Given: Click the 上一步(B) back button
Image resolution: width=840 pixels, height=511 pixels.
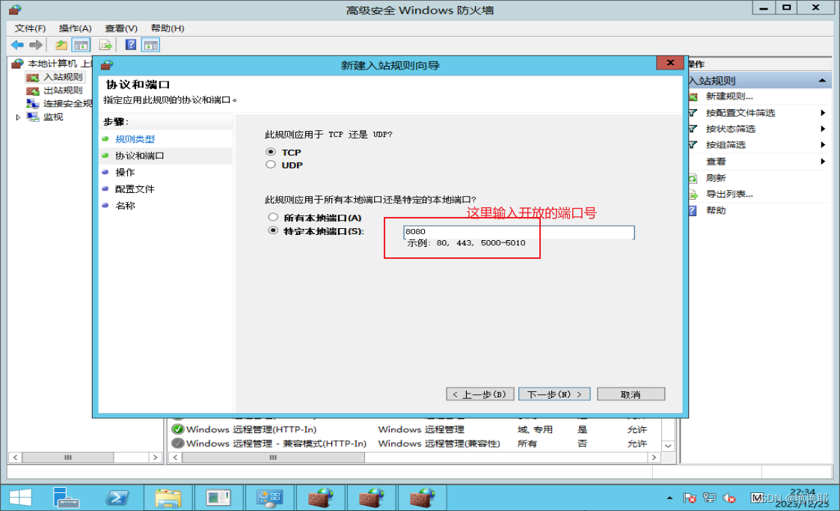Looking at the screenshot, I should 480,394.
